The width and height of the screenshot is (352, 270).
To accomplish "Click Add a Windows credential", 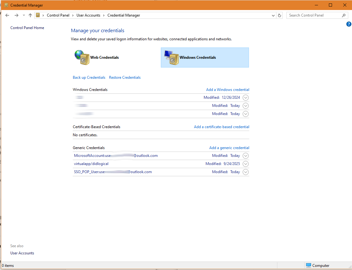I will point(228,90).
